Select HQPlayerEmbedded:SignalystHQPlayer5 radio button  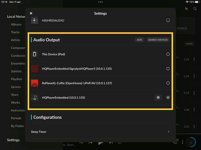[x=168, y=68]
